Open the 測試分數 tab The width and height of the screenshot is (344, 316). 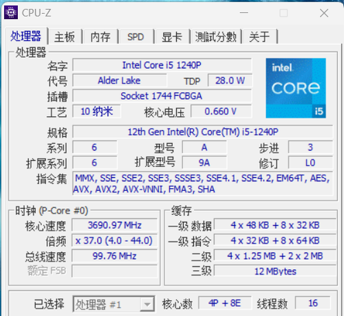click(x=216, y=36)
